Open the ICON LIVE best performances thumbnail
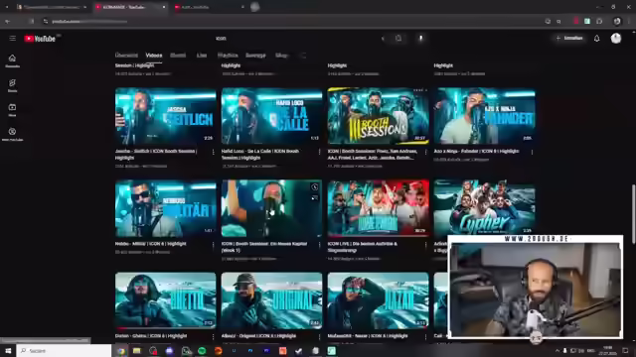This screenshot has width=636, height=357. (x=378, y=208)
